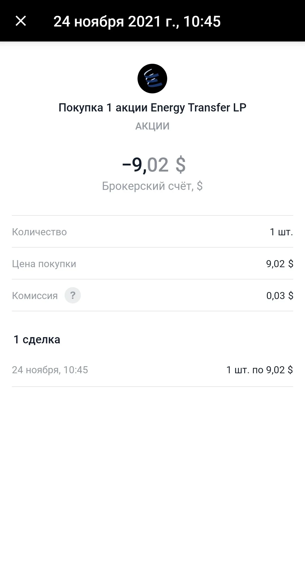Select the Цена покупки row label
Screen dimensions: 305x573
44,264
